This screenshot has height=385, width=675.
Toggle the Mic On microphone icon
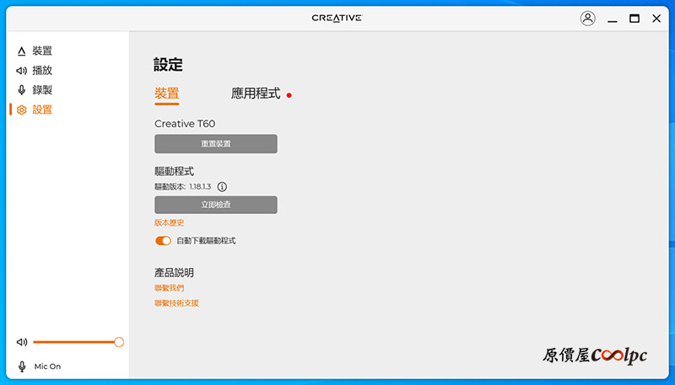[22, 366]
